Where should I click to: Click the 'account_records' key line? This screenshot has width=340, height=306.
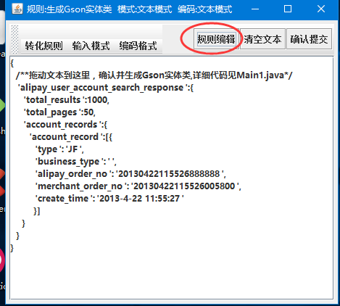pyautogui.click(x=65, y=125)
